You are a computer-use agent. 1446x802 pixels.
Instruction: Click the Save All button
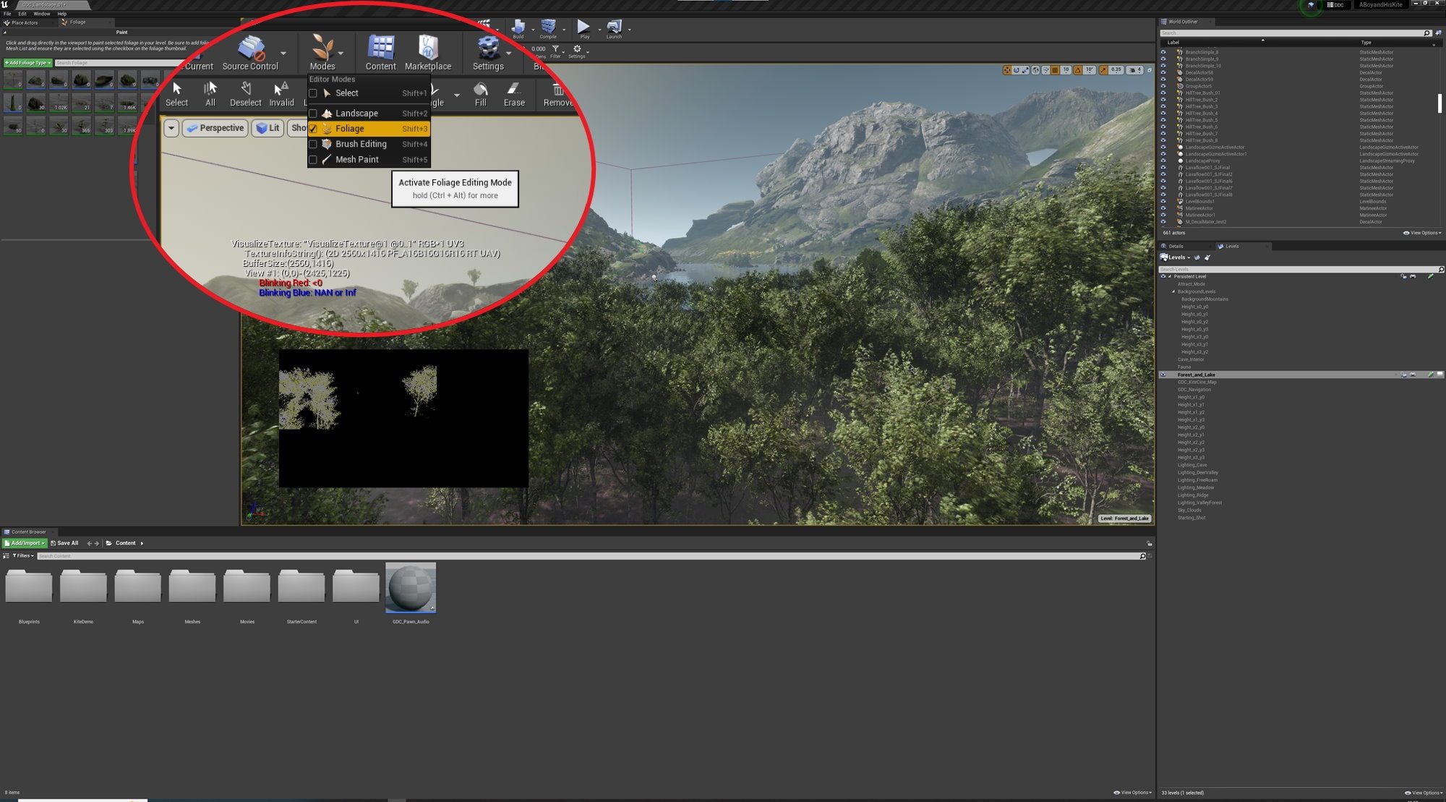(x=65, y=543)
